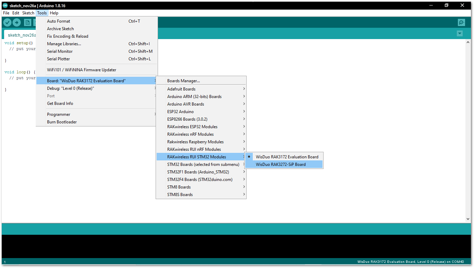Expand ESP8266 Boards (3.0.2) submenu
The width and height of the screenshot is (474, 268).
click(201, 119)
